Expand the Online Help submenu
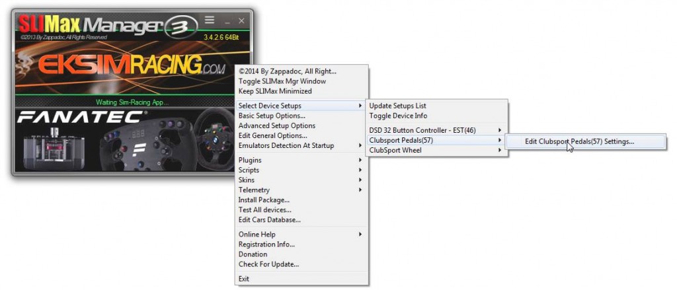Viewport: 677px width, 290px height. 301,235
